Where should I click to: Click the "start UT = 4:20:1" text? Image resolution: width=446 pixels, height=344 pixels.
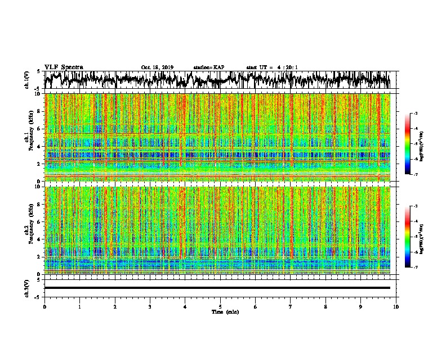click(x=272, y=67)
